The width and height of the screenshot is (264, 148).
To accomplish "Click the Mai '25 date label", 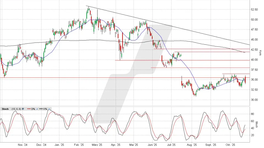I will coord(134,145).
